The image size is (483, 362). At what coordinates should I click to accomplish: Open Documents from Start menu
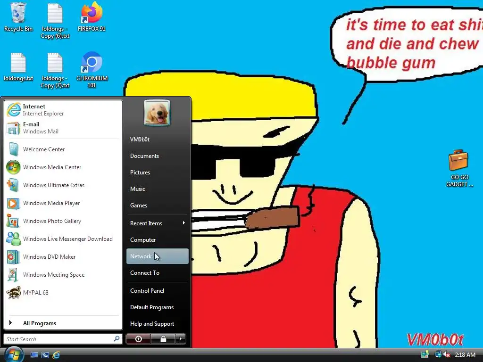coord(158,156)
